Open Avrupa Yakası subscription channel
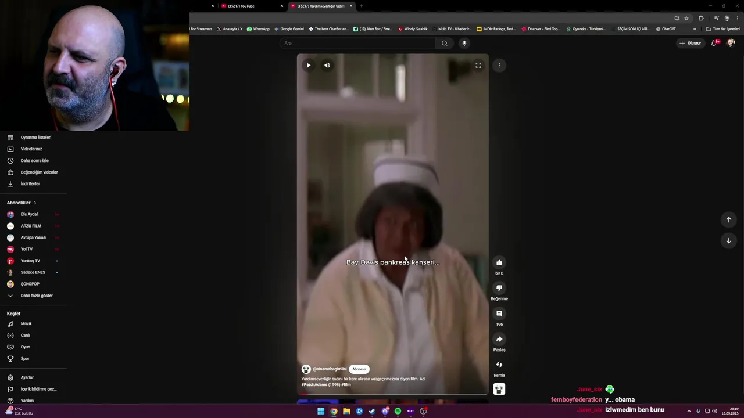 (x=34, y=237)
